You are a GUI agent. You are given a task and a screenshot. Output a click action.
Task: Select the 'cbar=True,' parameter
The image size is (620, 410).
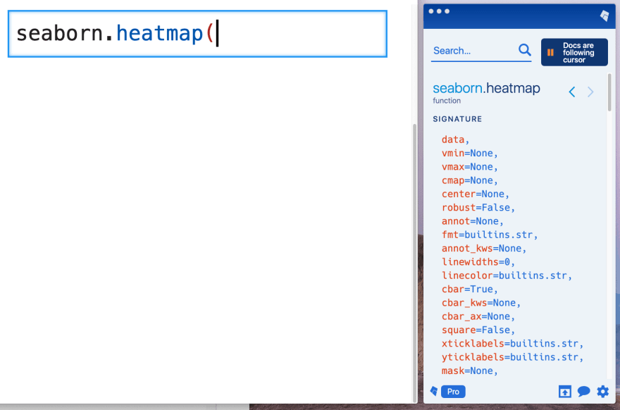click(x=469, y=290)
